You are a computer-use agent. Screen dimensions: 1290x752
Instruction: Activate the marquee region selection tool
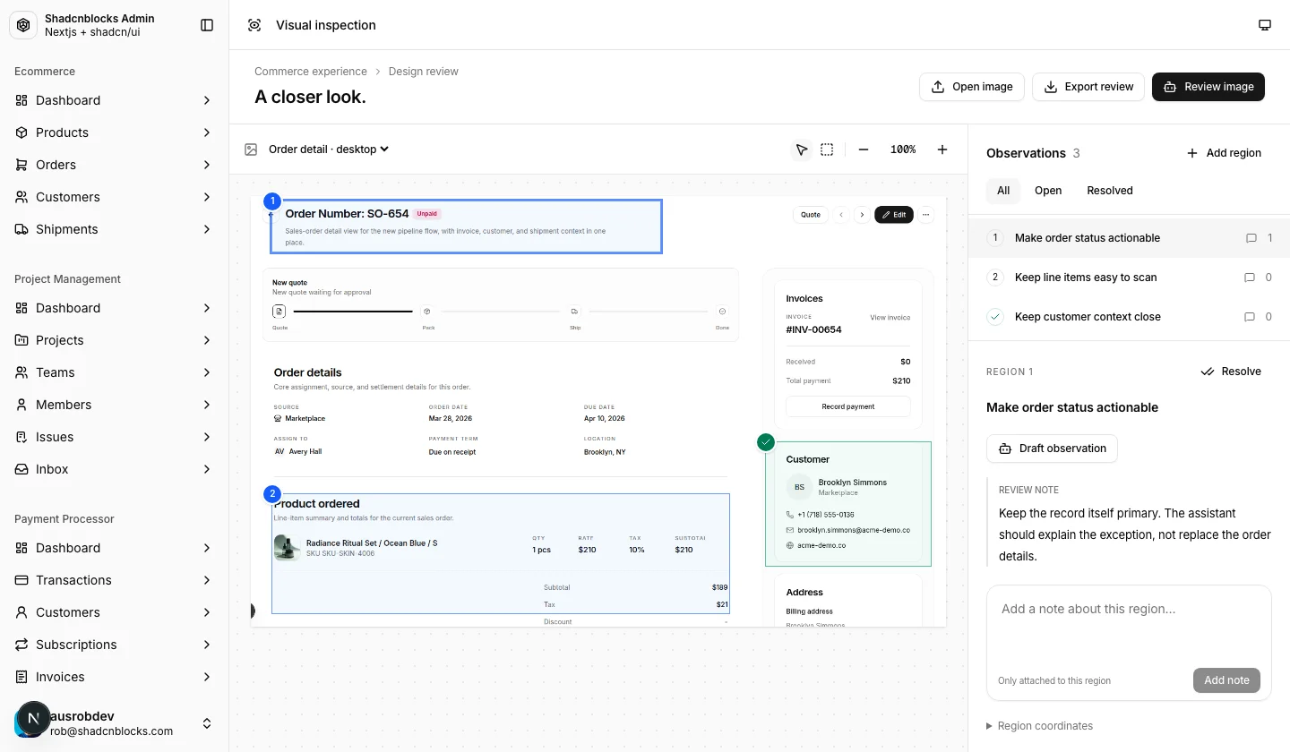(827, 150)
